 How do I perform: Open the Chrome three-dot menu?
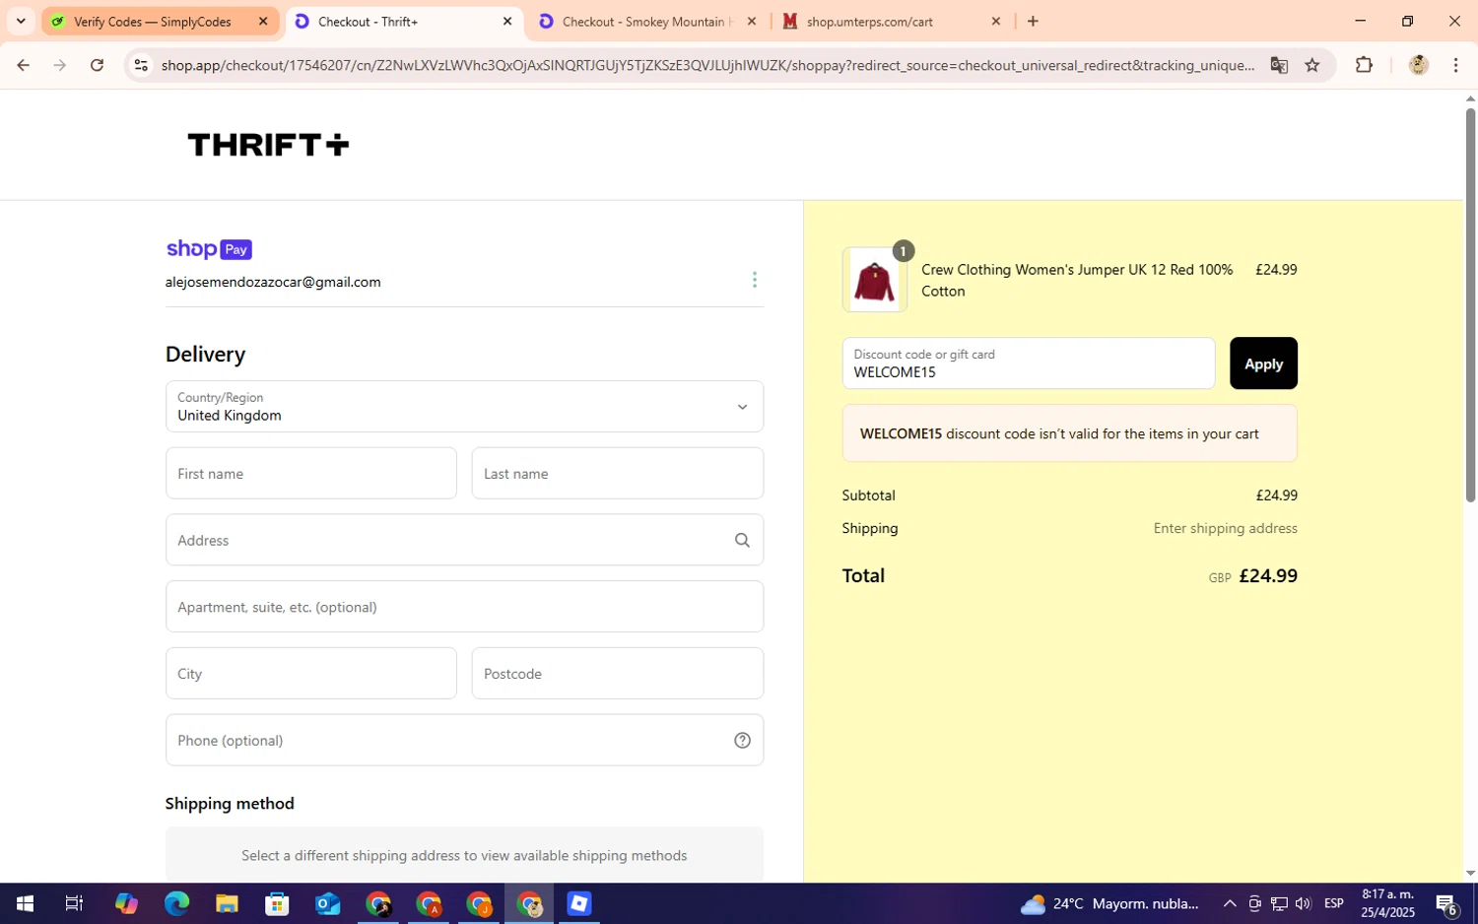coord(1456,65)
